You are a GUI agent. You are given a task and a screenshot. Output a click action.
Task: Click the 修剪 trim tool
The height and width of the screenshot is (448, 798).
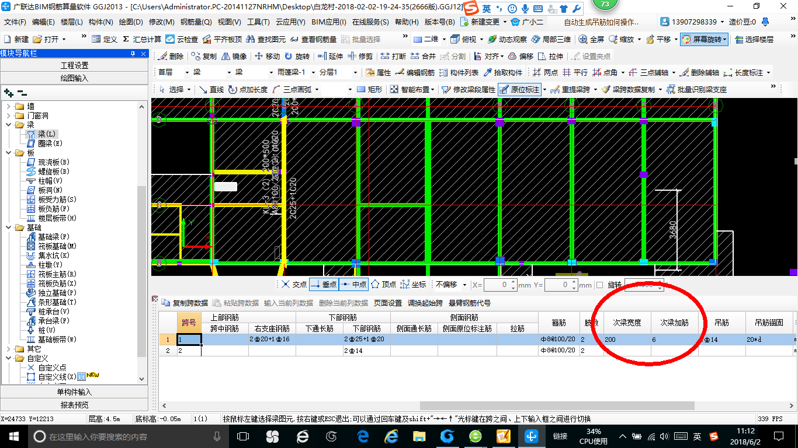tap(360, 57)
